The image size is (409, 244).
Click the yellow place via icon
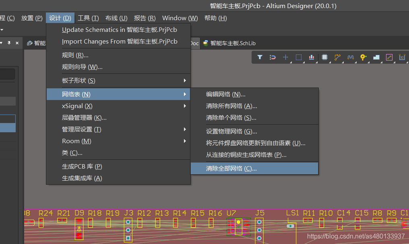pyautogui.click(x=363, y=57)
